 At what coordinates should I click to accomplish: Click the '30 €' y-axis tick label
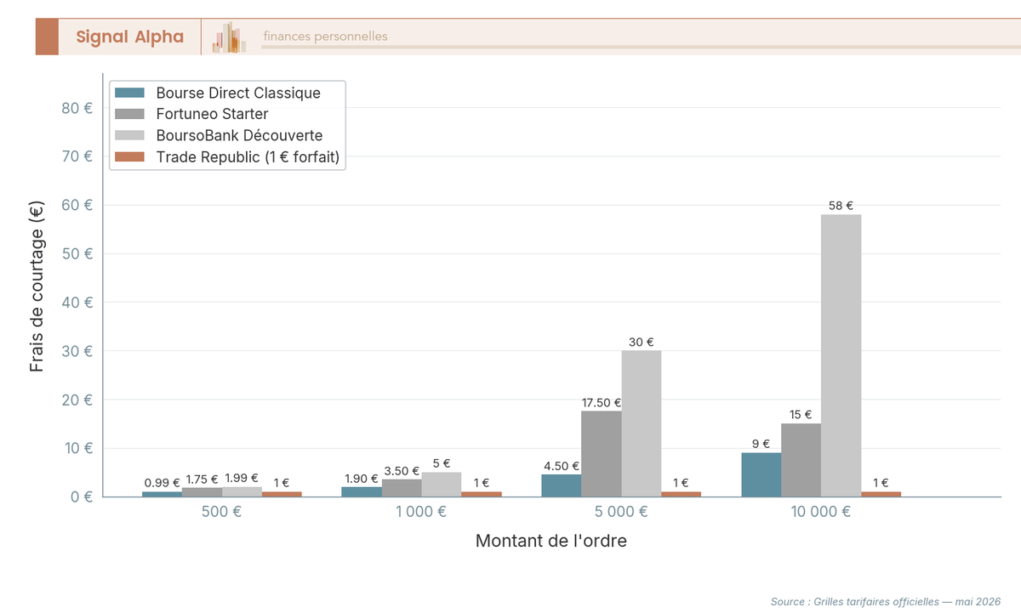77,351
